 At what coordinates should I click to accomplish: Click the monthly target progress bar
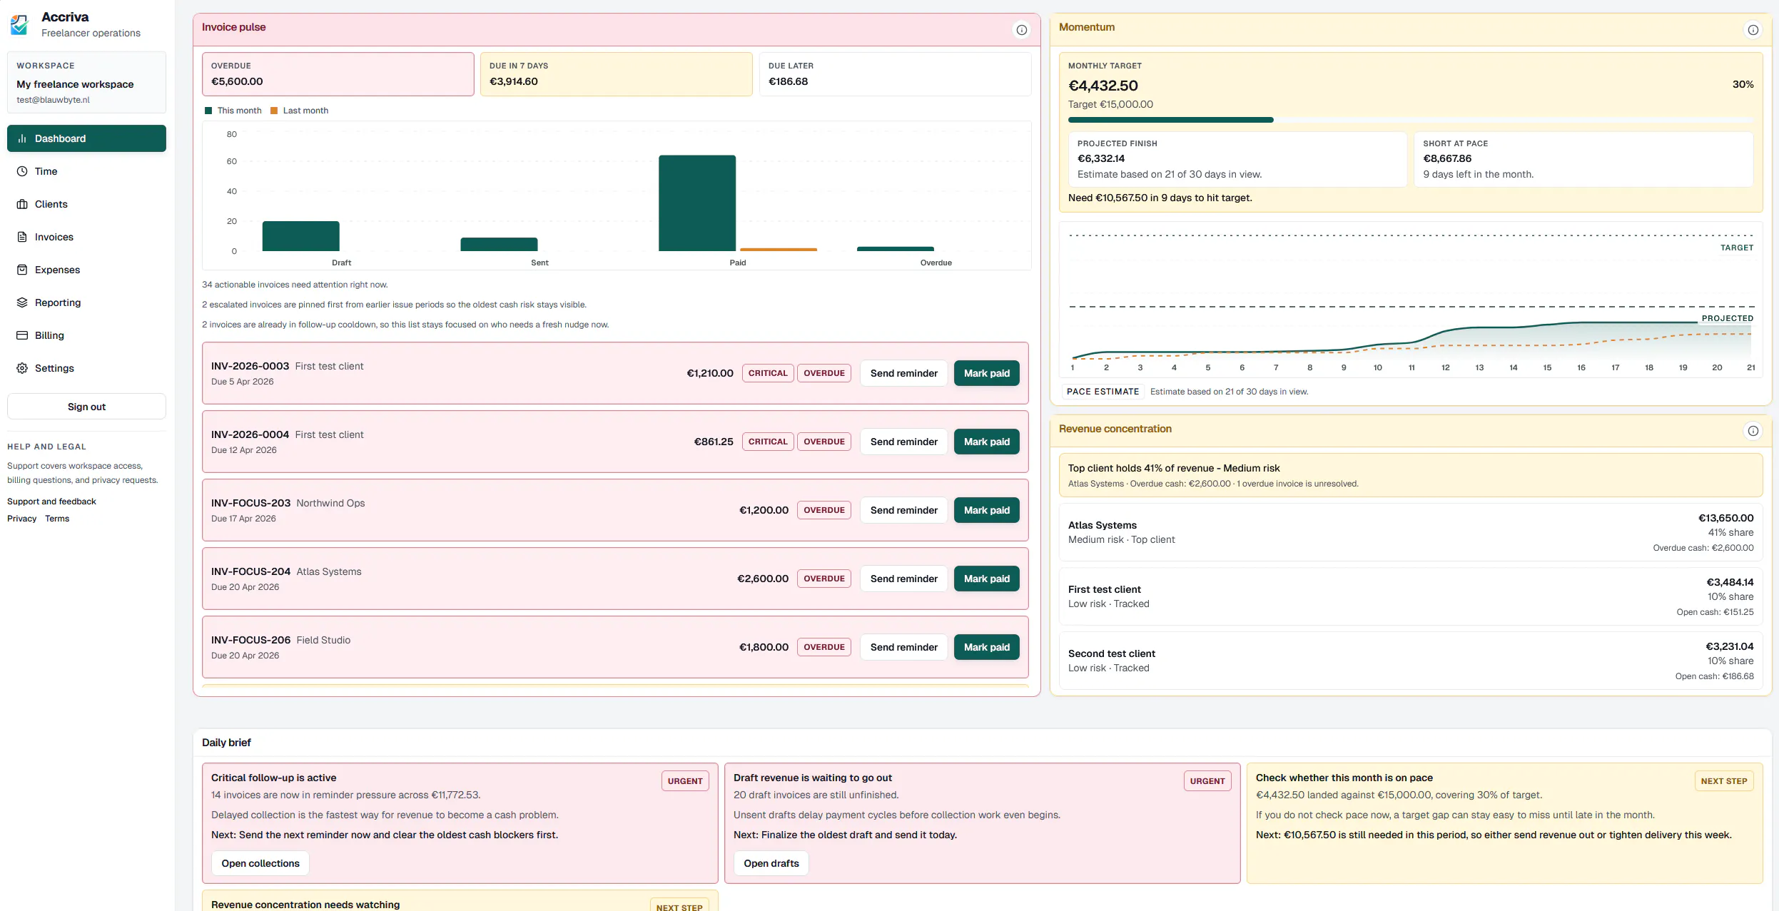pyautogui.click(x=1411, y=120)
